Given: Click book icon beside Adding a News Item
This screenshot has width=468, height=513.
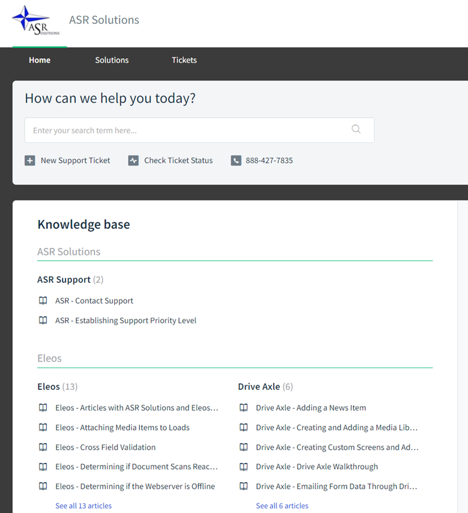Looking at the screenshot, I should point(243,408).
